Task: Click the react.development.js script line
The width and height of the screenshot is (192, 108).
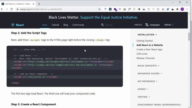Action: pos(64,61)
